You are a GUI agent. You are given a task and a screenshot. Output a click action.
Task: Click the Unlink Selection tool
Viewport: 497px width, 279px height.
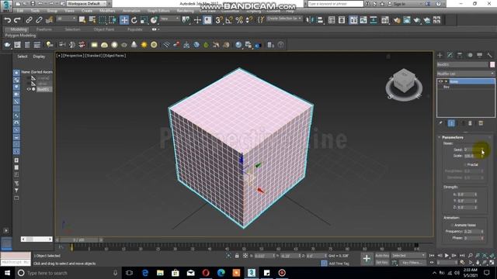(39, 20)
